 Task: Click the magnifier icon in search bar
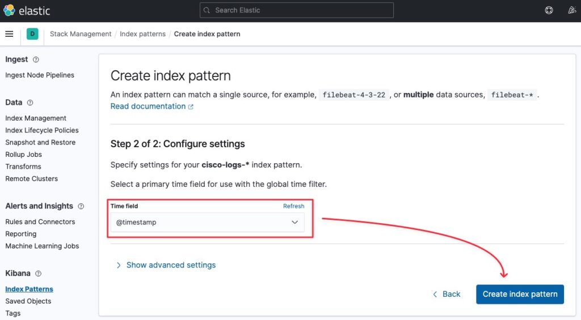tap(207, 10)
